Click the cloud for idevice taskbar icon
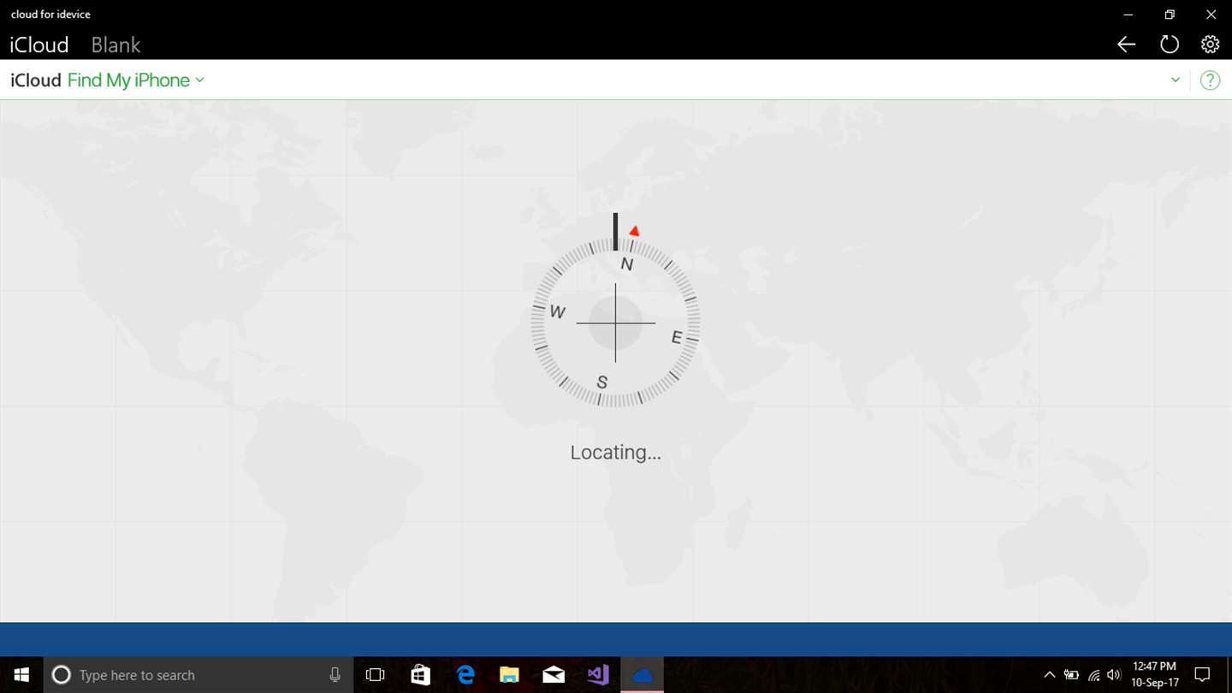This screenshot has height=693, width=1232. coord(643,675)
